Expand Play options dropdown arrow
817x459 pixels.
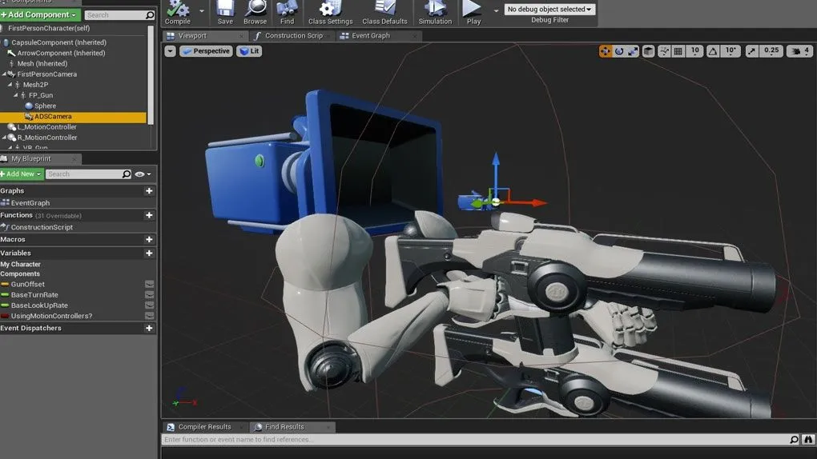pos(496,10)
